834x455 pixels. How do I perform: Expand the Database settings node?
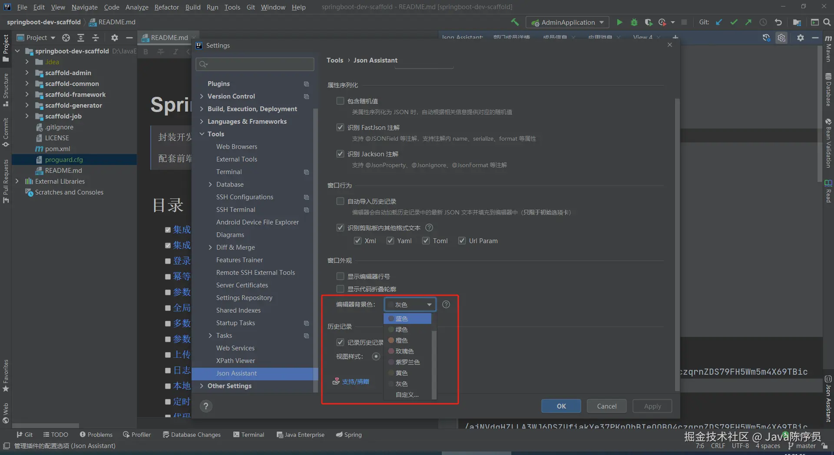(210, 185)
